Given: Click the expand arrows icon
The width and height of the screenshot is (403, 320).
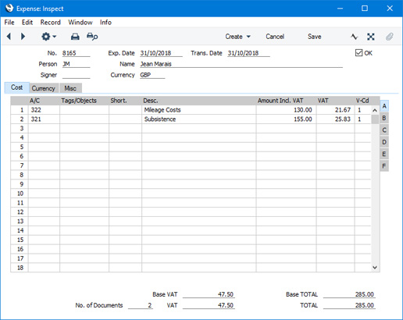Looking at the screenshot, I should click(x=371, y=37).
